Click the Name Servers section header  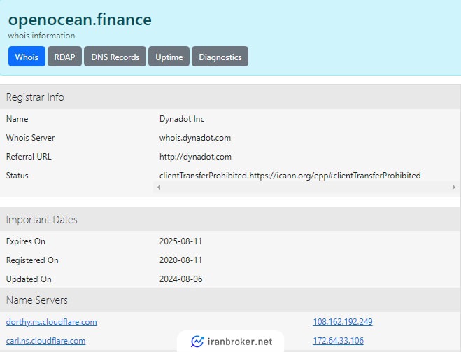[230, 300]
